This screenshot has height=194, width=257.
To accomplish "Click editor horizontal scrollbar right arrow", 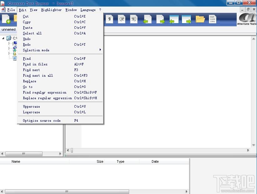I will pos(248,150).
